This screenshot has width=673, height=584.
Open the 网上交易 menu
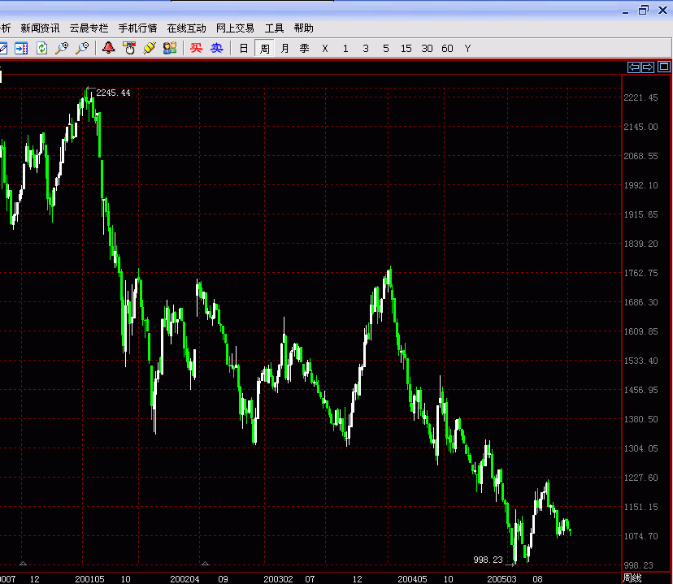click(235, 28)
